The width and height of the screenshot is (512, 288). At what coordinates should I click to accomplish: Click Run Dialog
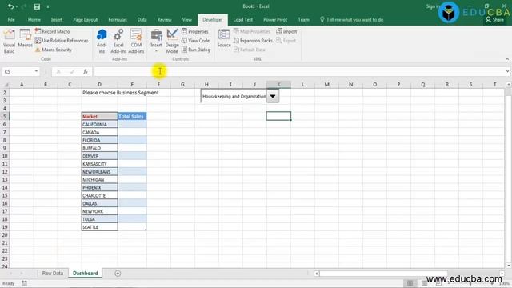196,50
